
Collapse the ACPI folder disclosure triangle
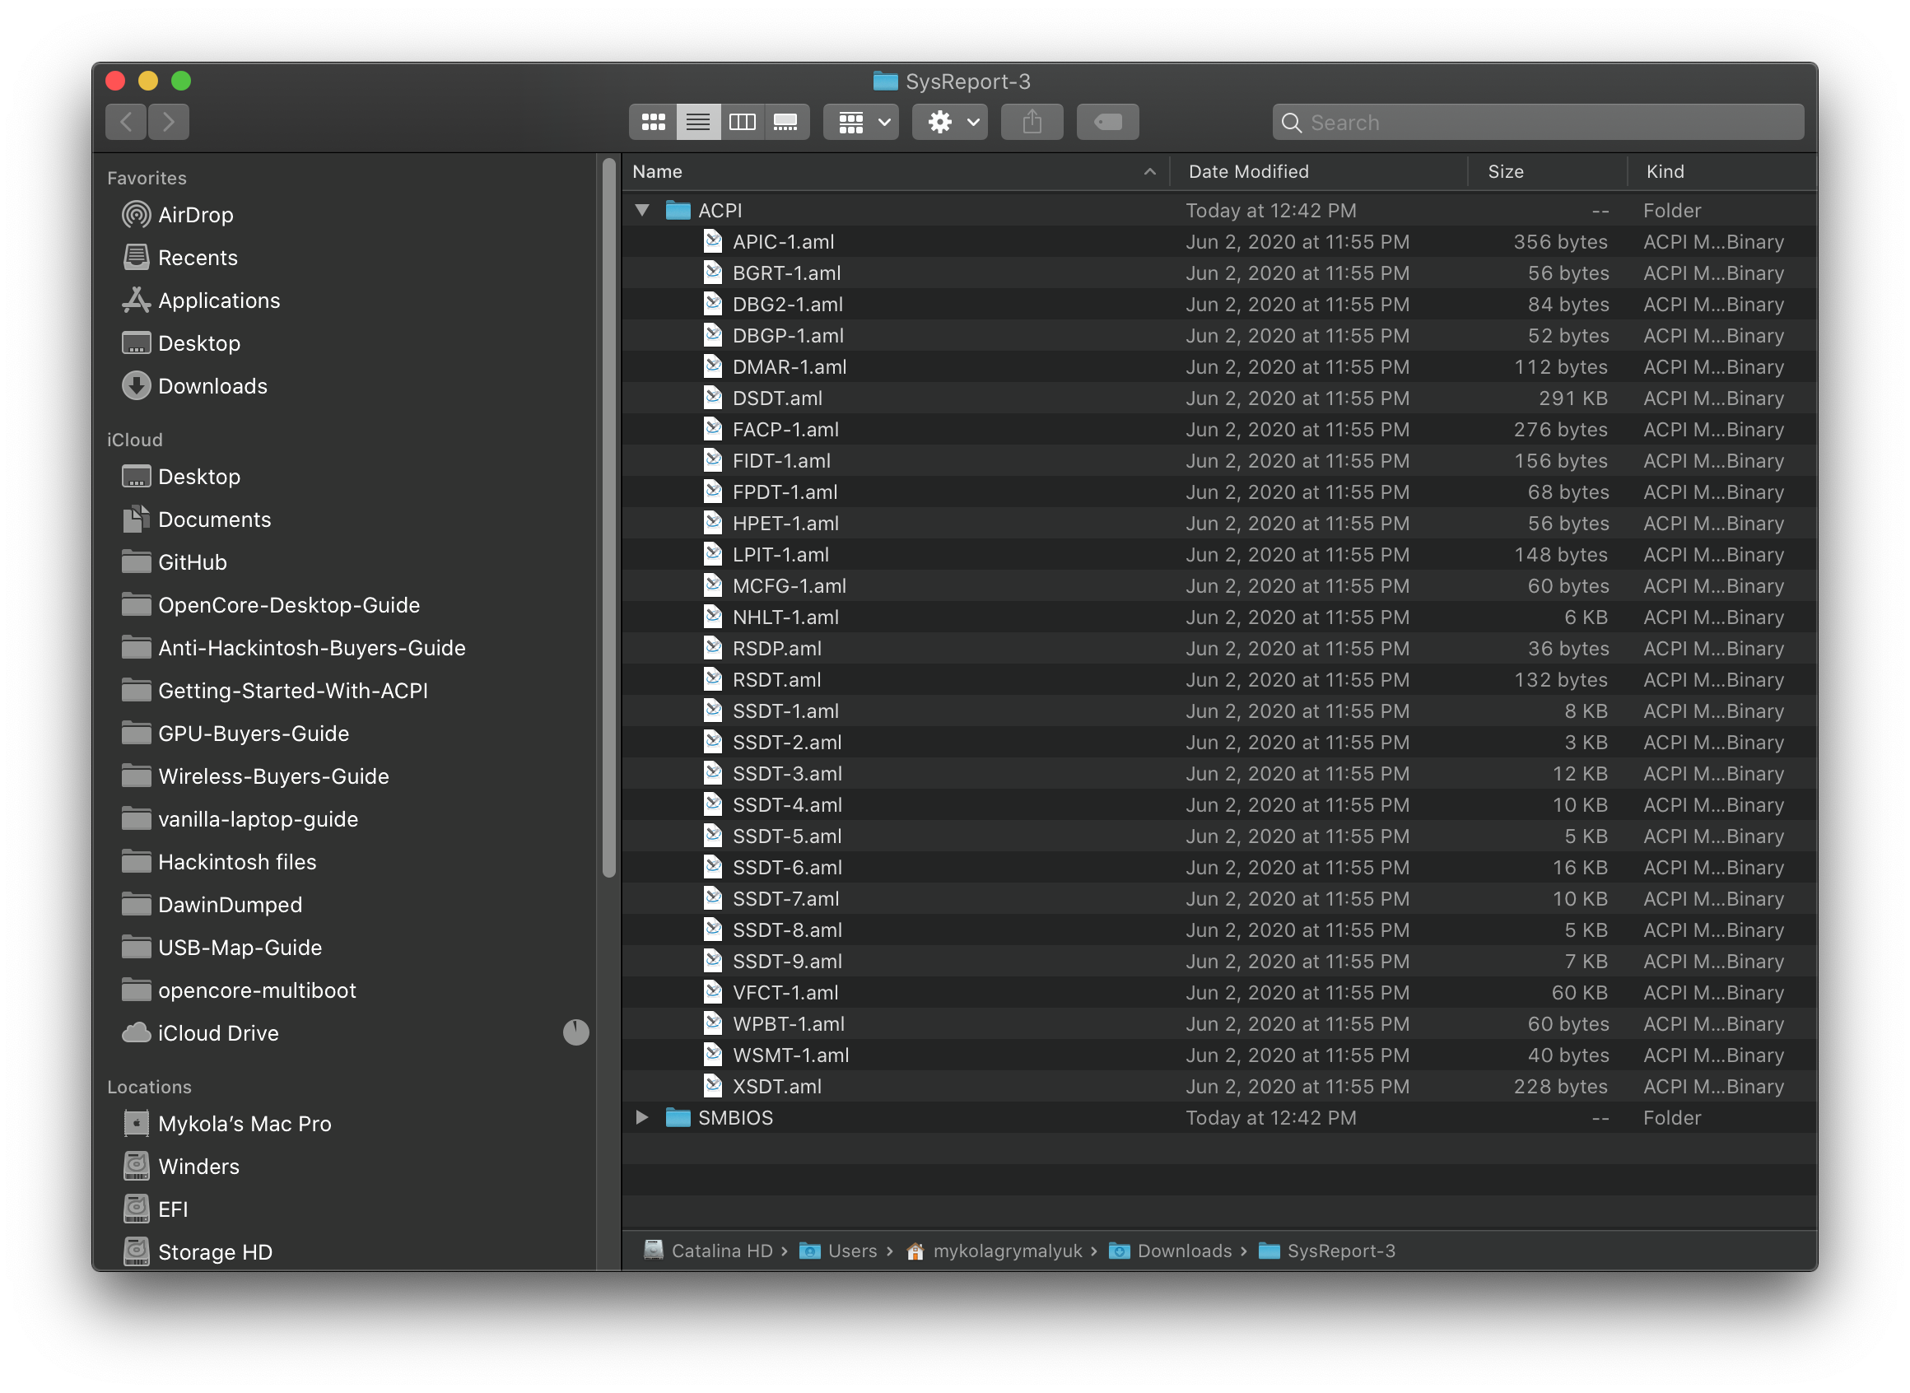(x=643, y=210)
